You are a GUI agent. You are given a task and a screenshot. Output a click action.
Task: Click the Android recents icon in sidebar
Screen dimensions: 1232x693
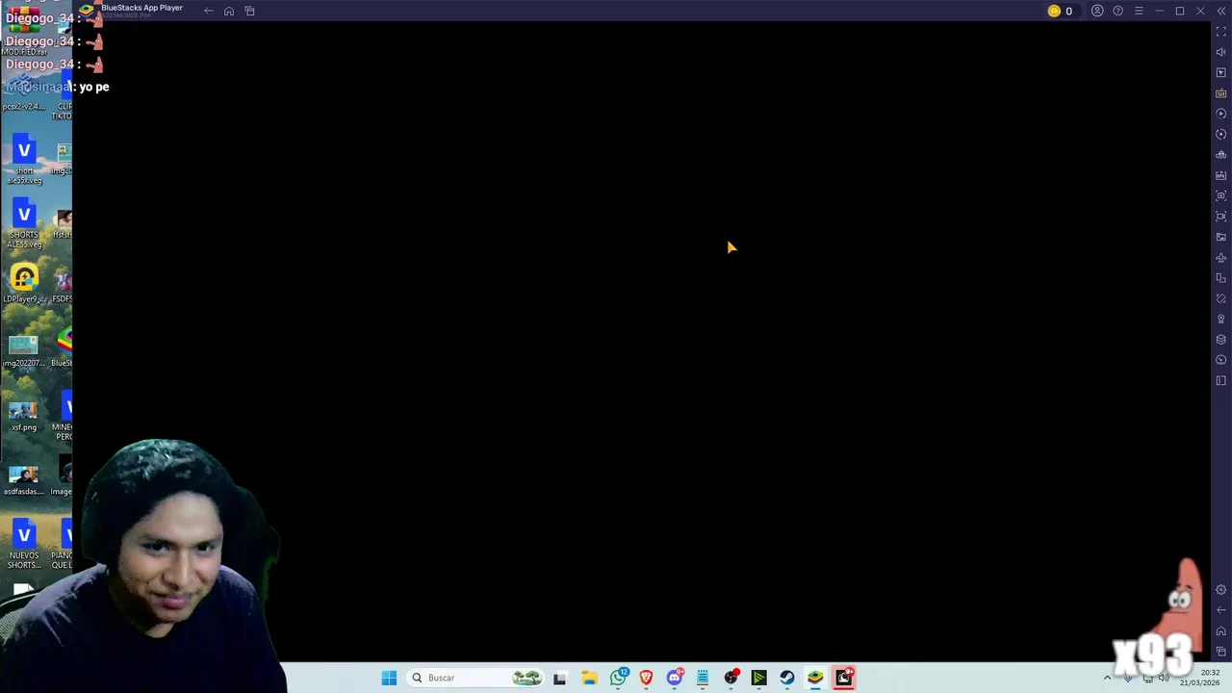tap(1221, 652)
